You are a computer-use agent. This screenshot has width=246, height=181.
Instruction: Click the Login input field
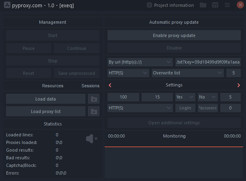(x=185, y=108)
